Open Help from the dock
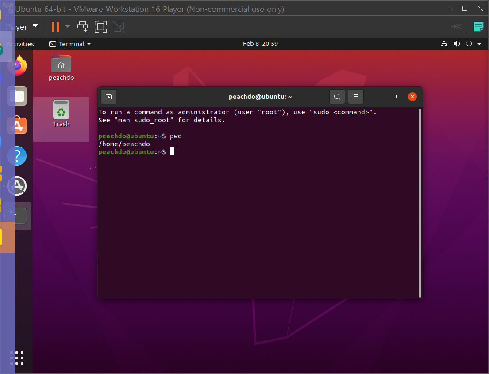 pos(17,156)
